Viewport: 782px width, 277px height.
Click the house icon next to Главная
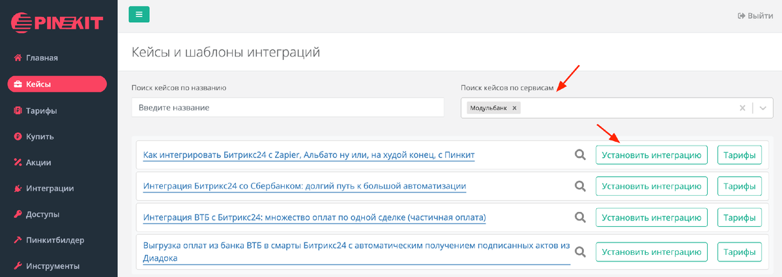point(18,58)
